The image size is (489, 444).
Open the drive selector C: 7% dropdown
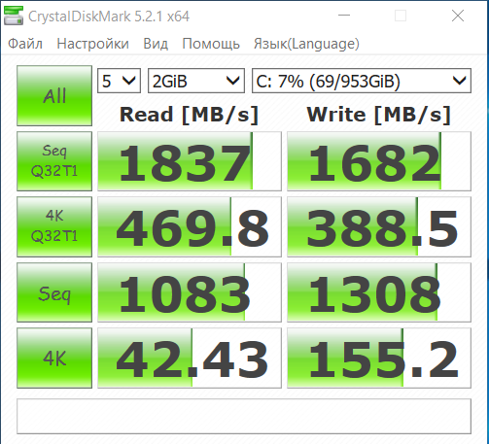(362, 81)
